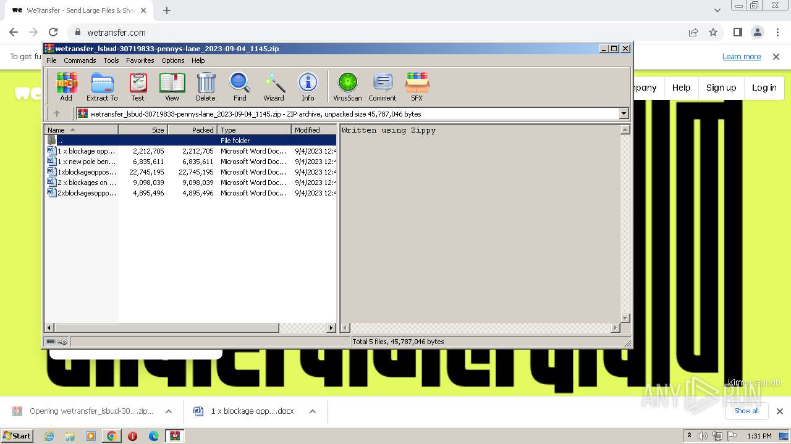Click Chrome's back navigation arrow
The width and height of the screenshot is (791, 444).
tap(14, 32)
